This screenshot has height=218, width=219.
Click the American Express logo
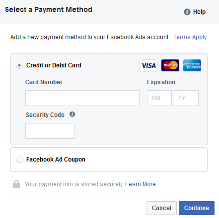pos(192,65)
